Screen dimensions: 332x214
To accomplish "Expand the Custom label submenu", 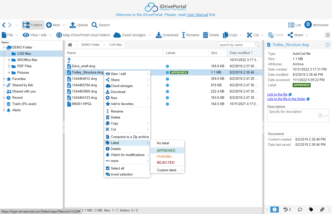I will tap(168, 170).
